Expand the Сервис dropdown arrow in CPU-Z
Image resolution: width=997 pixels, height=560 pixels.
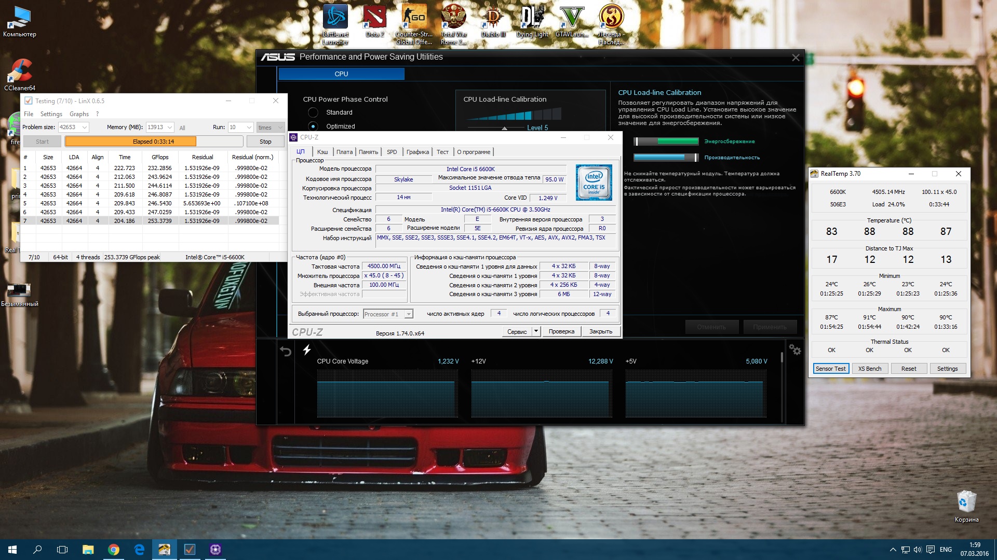536,331
